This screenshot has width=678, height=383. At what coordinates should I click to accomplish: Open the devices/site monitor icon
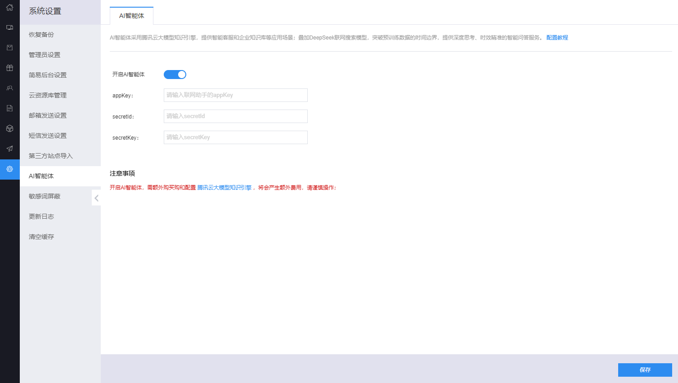9,27
